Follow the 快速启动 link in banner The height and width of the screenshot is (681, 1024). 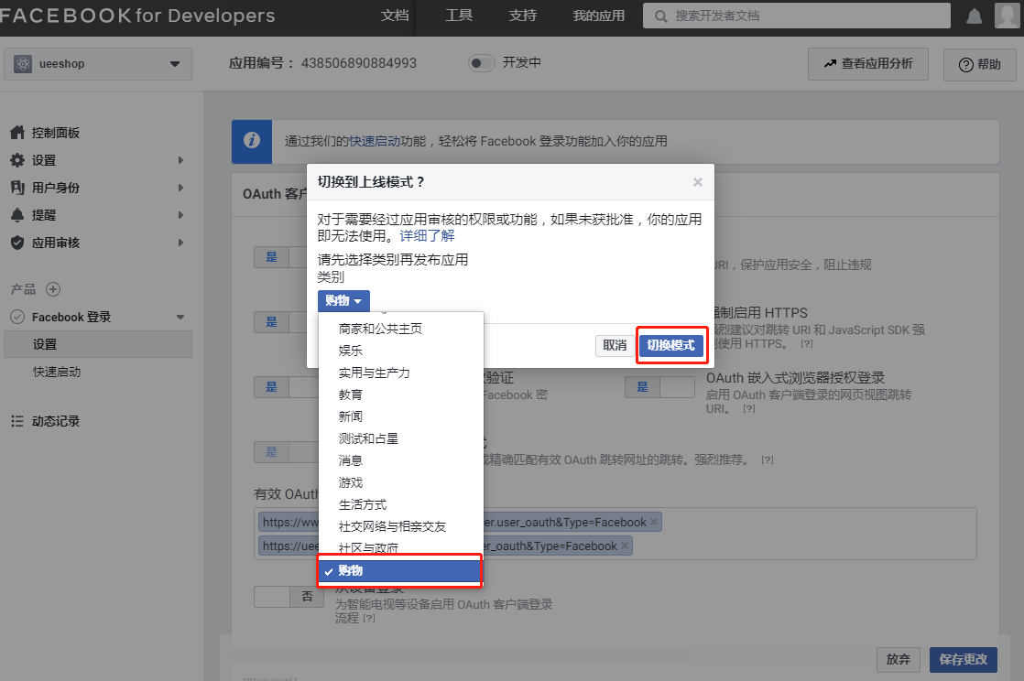coord(375,141)
